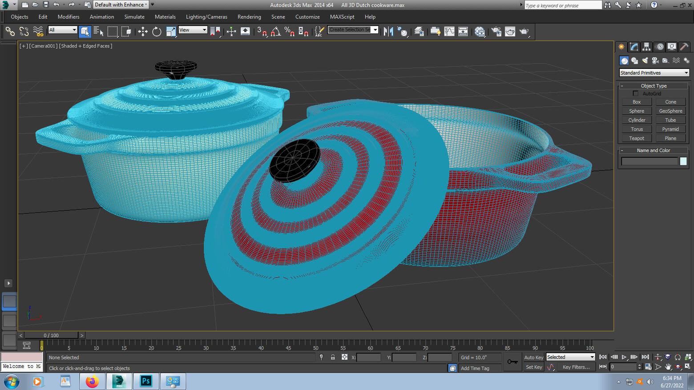Enable the AutoGrid checkbox
Image resolution: width=694 pixels, height=390 pixels.
(x=636, y=93)
